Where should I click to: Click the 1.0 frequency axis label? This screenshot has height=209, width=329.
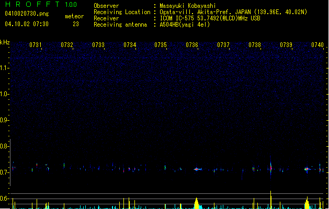tap(5, 94)
